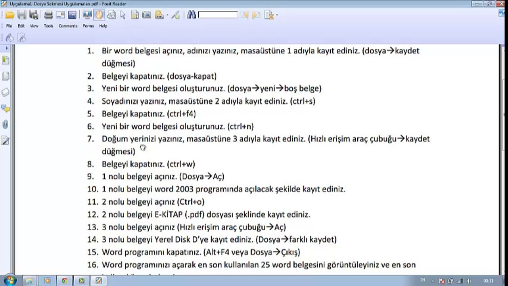The height and width of the screenshot is (286, 508).
Task: Click the system clock in the taskbar
Action: tap(488, 280)
